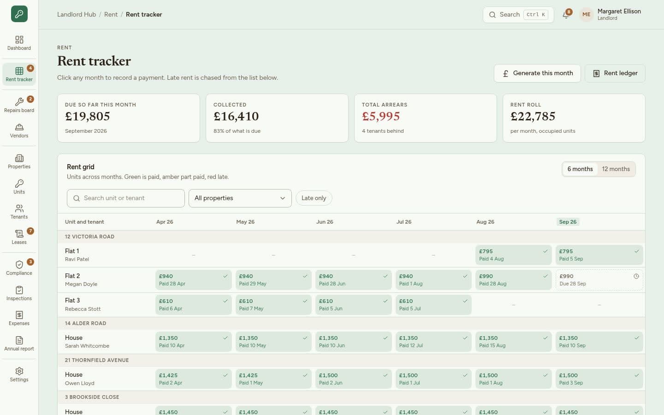This screenshot has width=664, height=415.
Task: Open the Rent ledger
Action: [x=615, y=73]
